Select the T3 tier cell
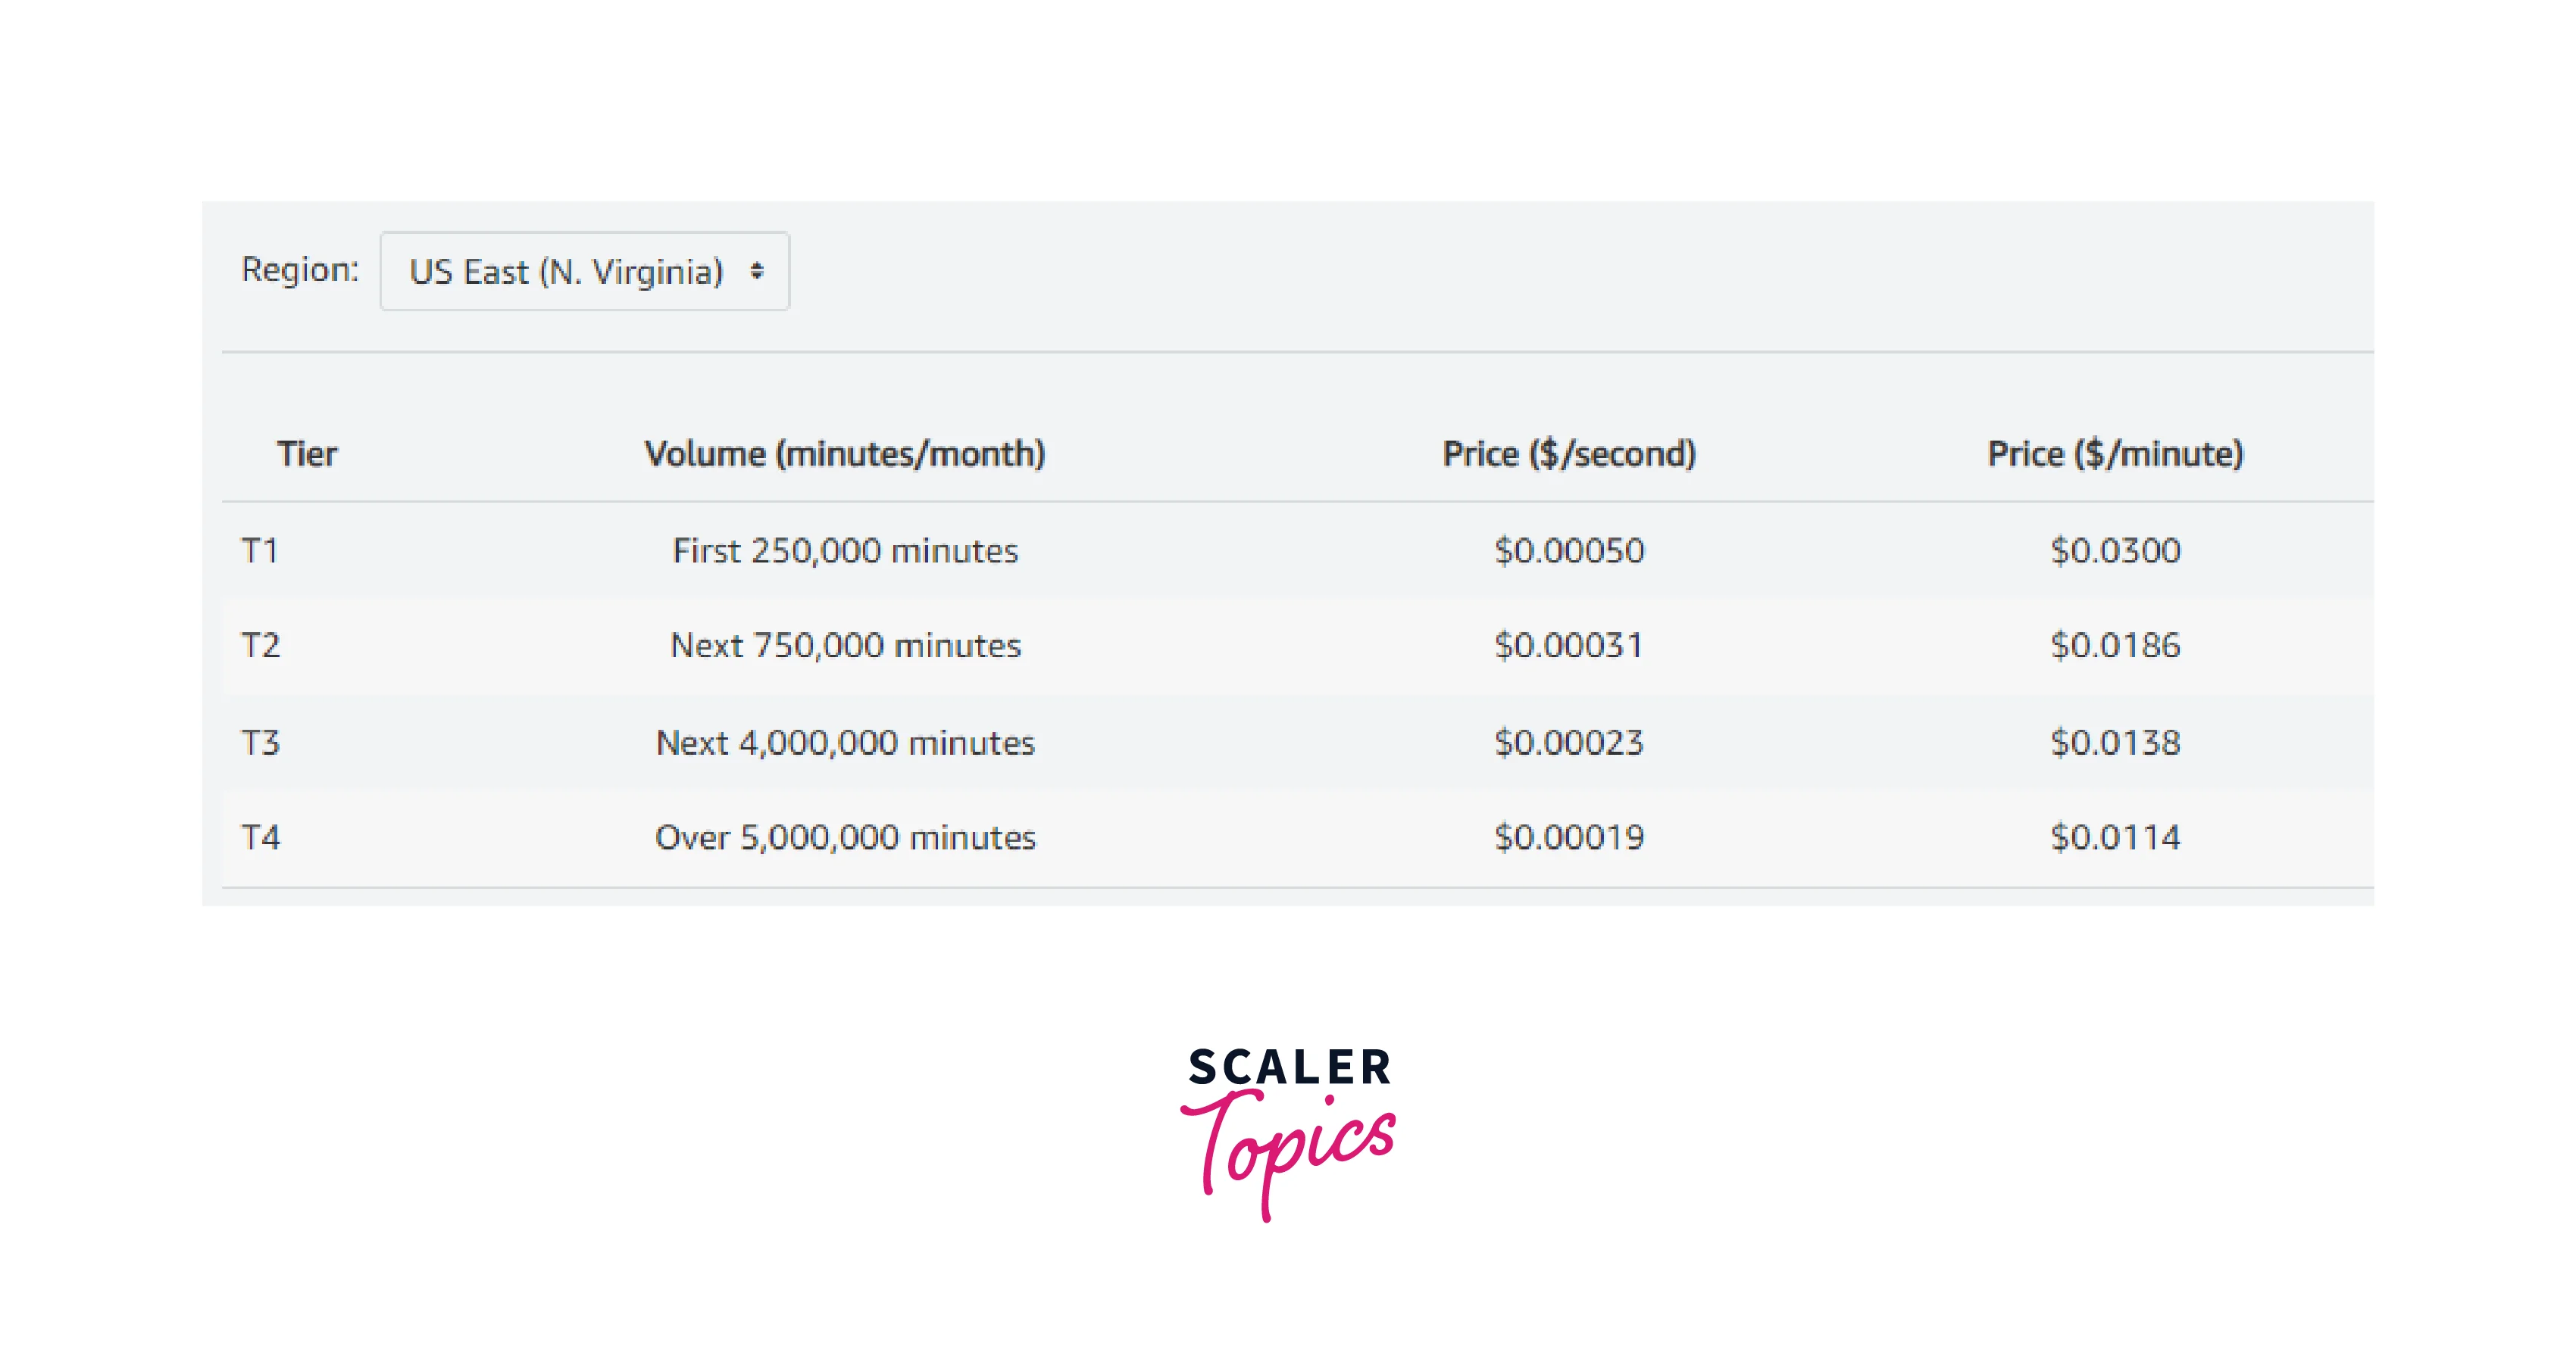This screenshot has width=2576, height=1368. [261, 743]
